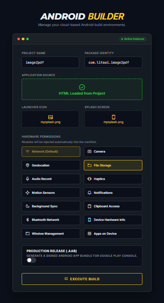The height and width of the screenshot is (303, 164).
Task: Click the microphone icon in Audio Record
Action: click(x=27, y=179)
